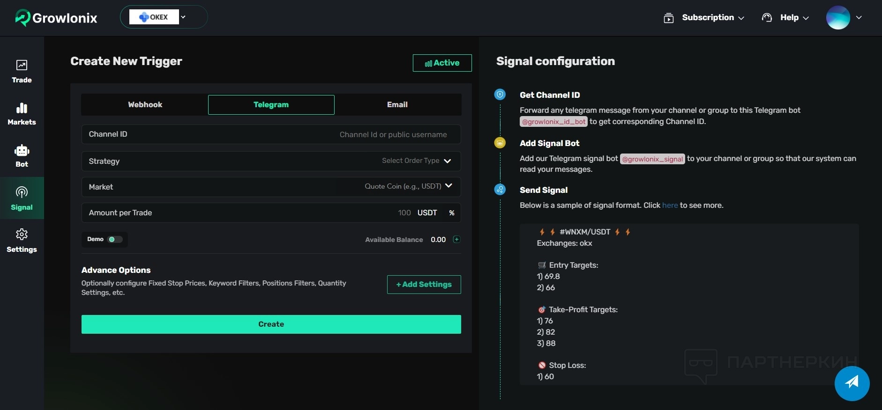Click the Telegram chat floating button

(x=852, y=383)
